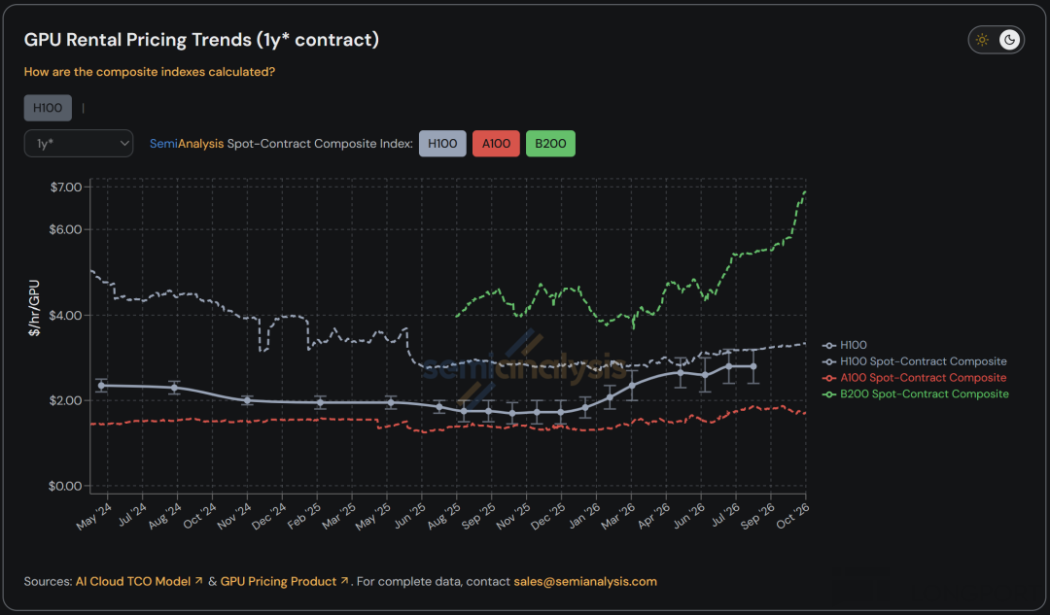Toggle the H100 GPU model chip
Viewport: 1050px width, 615px height.
click(48, 108)
